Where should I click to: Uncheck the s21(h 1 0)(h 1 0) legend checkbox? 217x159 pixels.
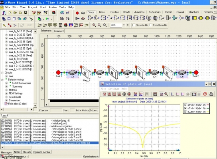tap(185, 108)
